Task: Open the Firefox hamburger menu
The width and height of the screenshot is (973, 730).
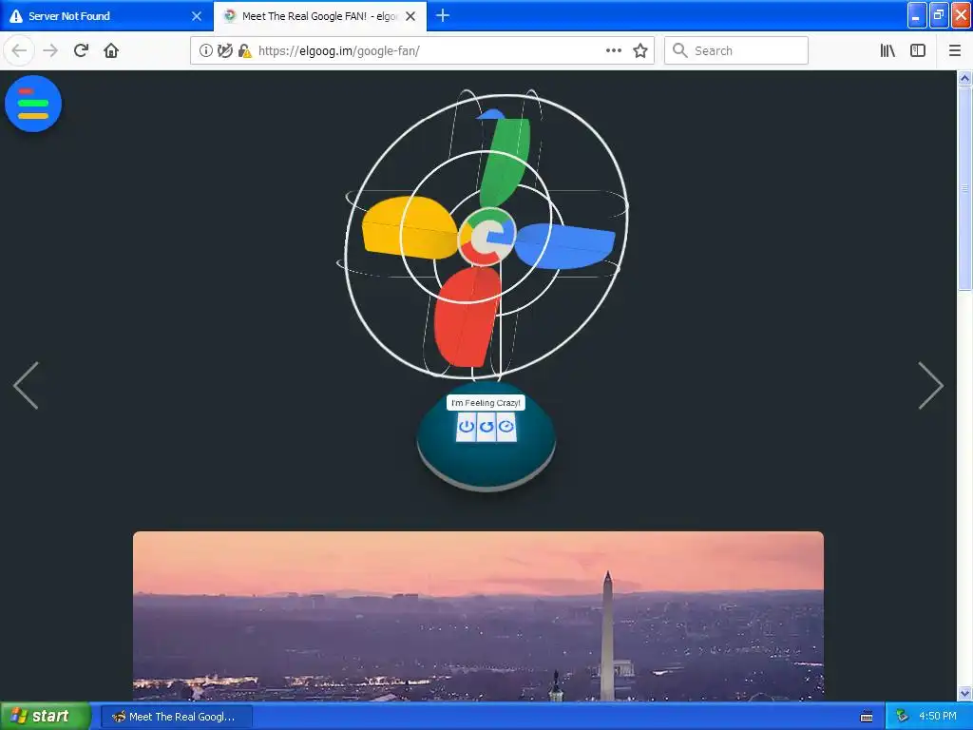Action: tap(955, 51)
